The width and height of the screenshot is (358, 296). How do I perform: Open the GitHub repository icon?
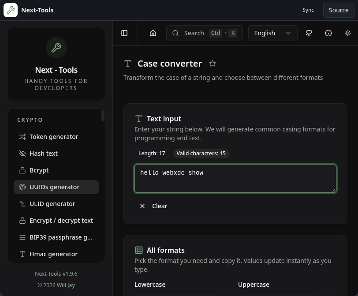pos(309,33)
